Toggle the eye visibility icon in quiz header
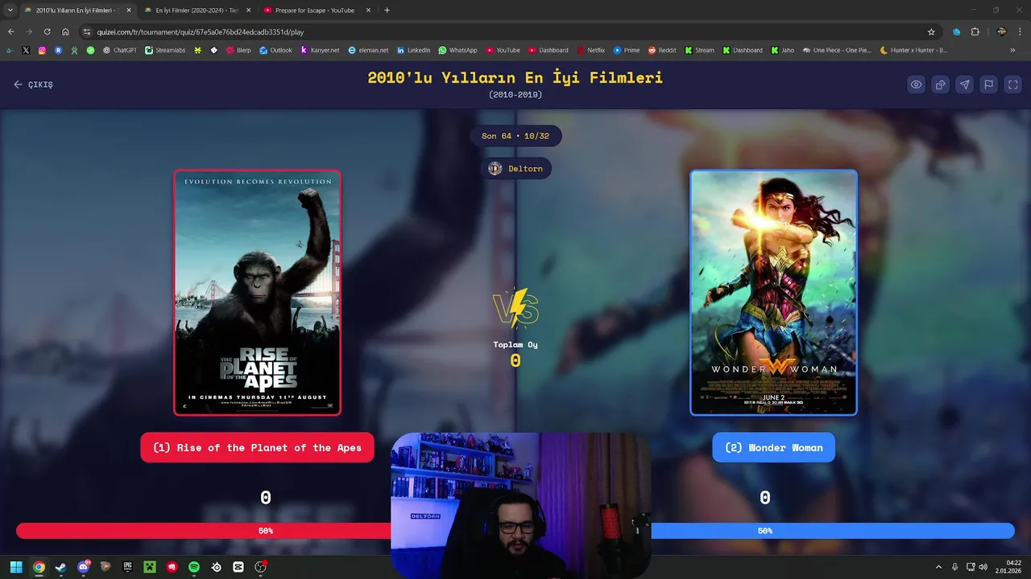Image resolution: width=1031 pixels, height=579 pixels. tap(916, 84)
